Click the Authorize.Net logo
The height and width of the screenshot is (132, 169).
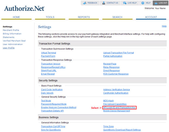(24, 8)
